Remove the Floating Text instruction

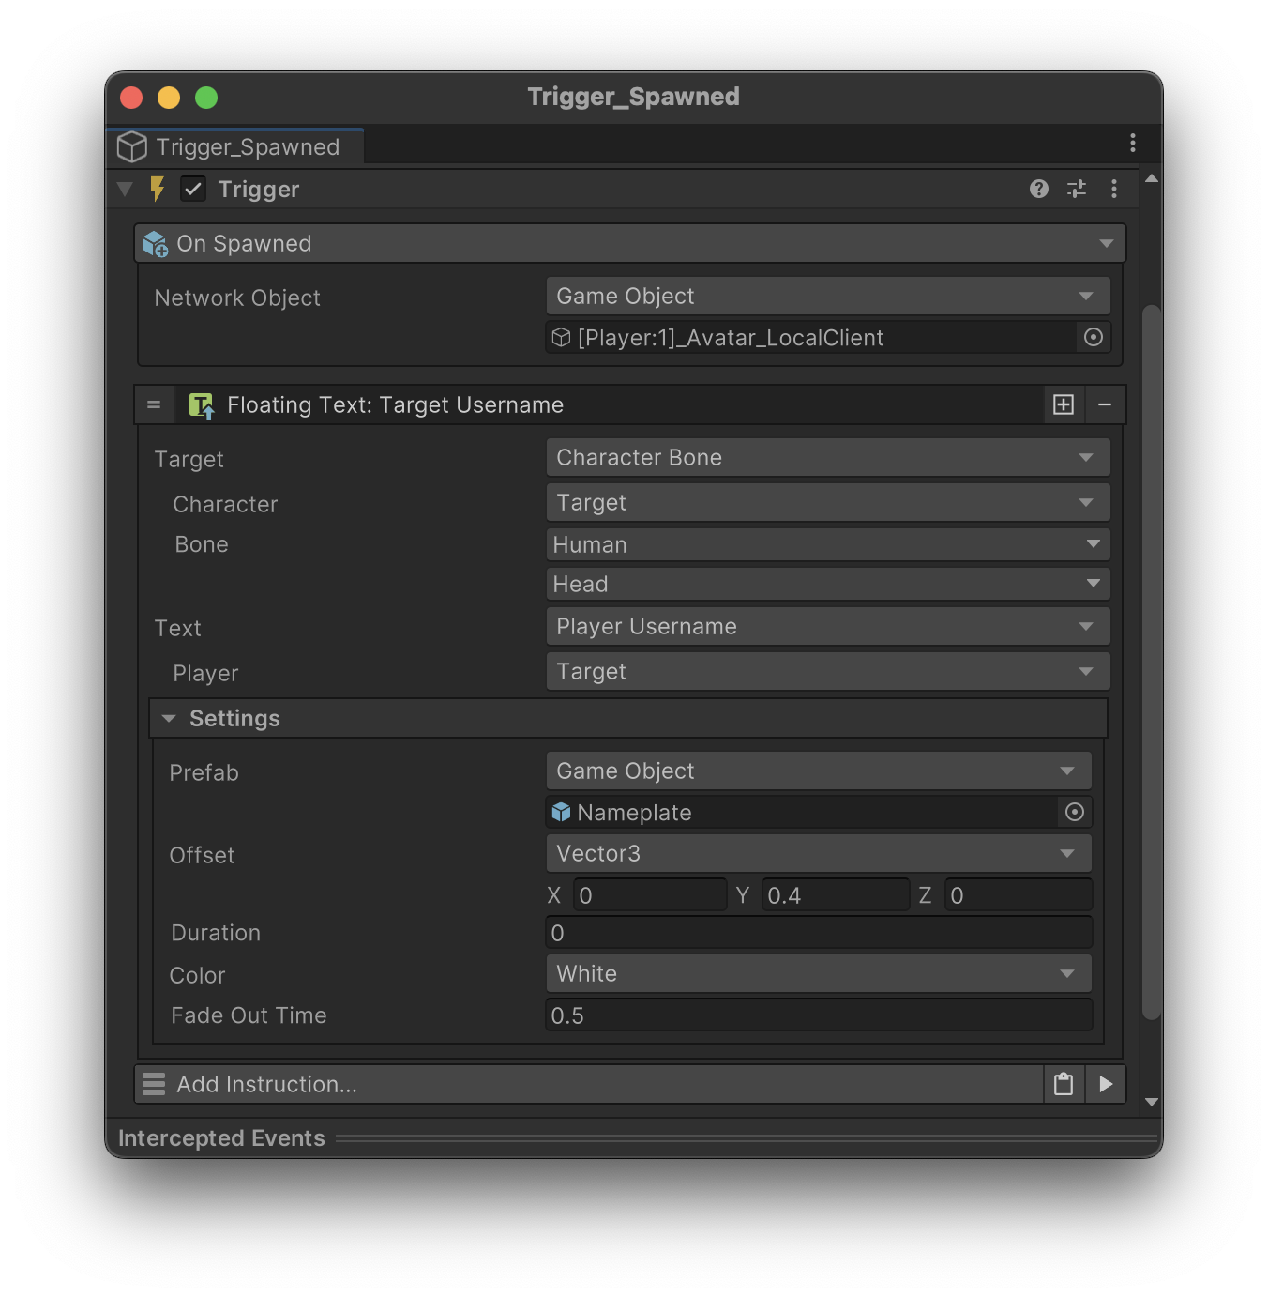tap(1105, 404)
